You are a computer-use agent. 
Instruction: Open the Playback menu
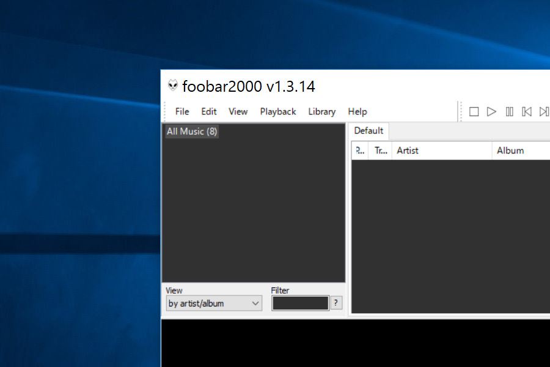click(277, 111)
